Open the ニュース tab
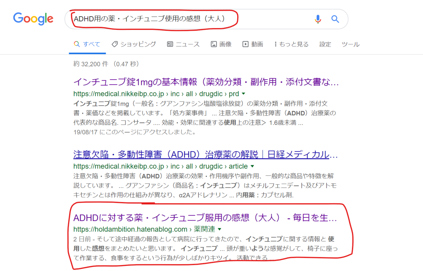 [x=183, y=44]
